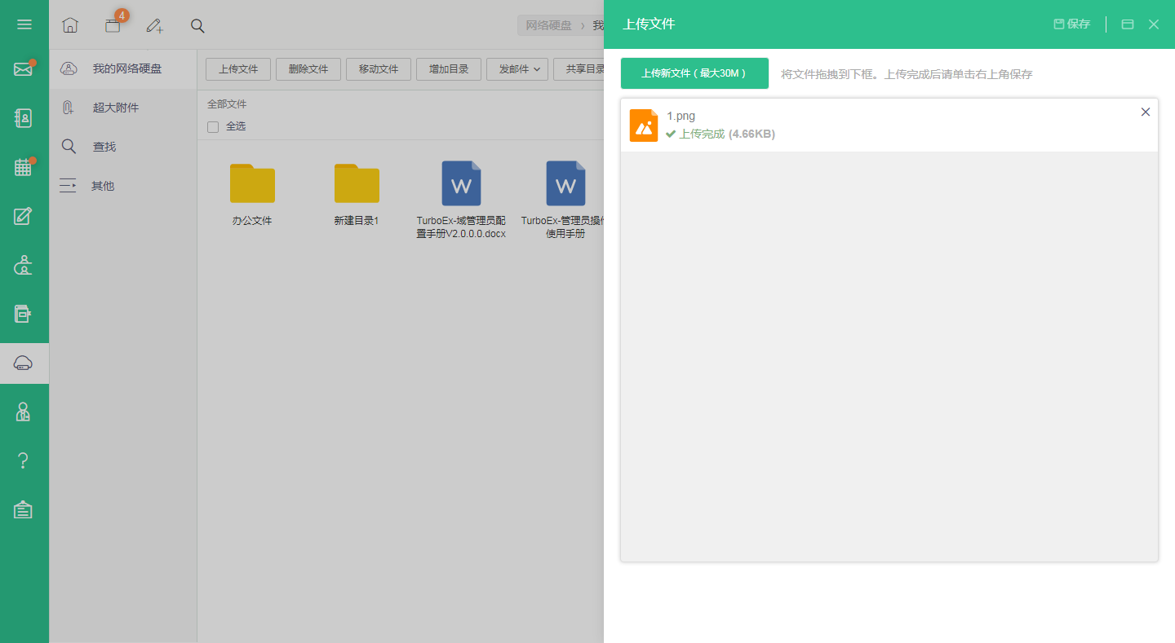
Task: Toggle the 全选 checkbox
Action: pyautogui.click(x=213, y=127)
